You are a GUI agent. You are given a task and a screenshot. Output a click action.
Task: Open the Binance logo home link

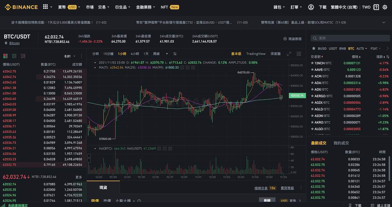(x=21, y=7)
